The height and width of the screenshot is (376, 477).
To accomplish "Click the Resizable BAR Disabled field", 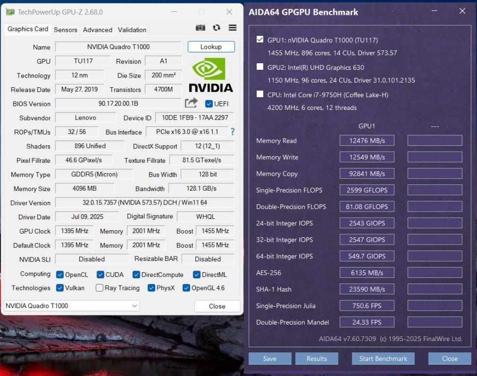I will (208, 259).
